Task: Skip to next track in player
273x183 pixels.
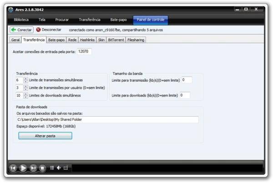Action: coord(33,168)
